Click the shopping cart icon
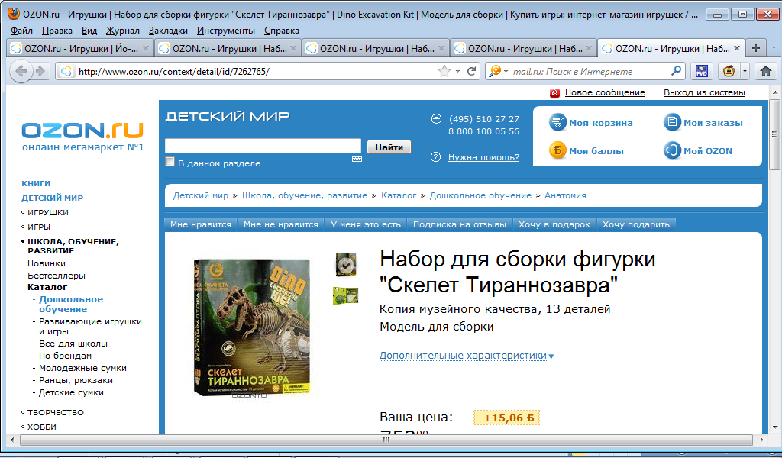Screen dimensions: 782x458 (x=557, y=122)
